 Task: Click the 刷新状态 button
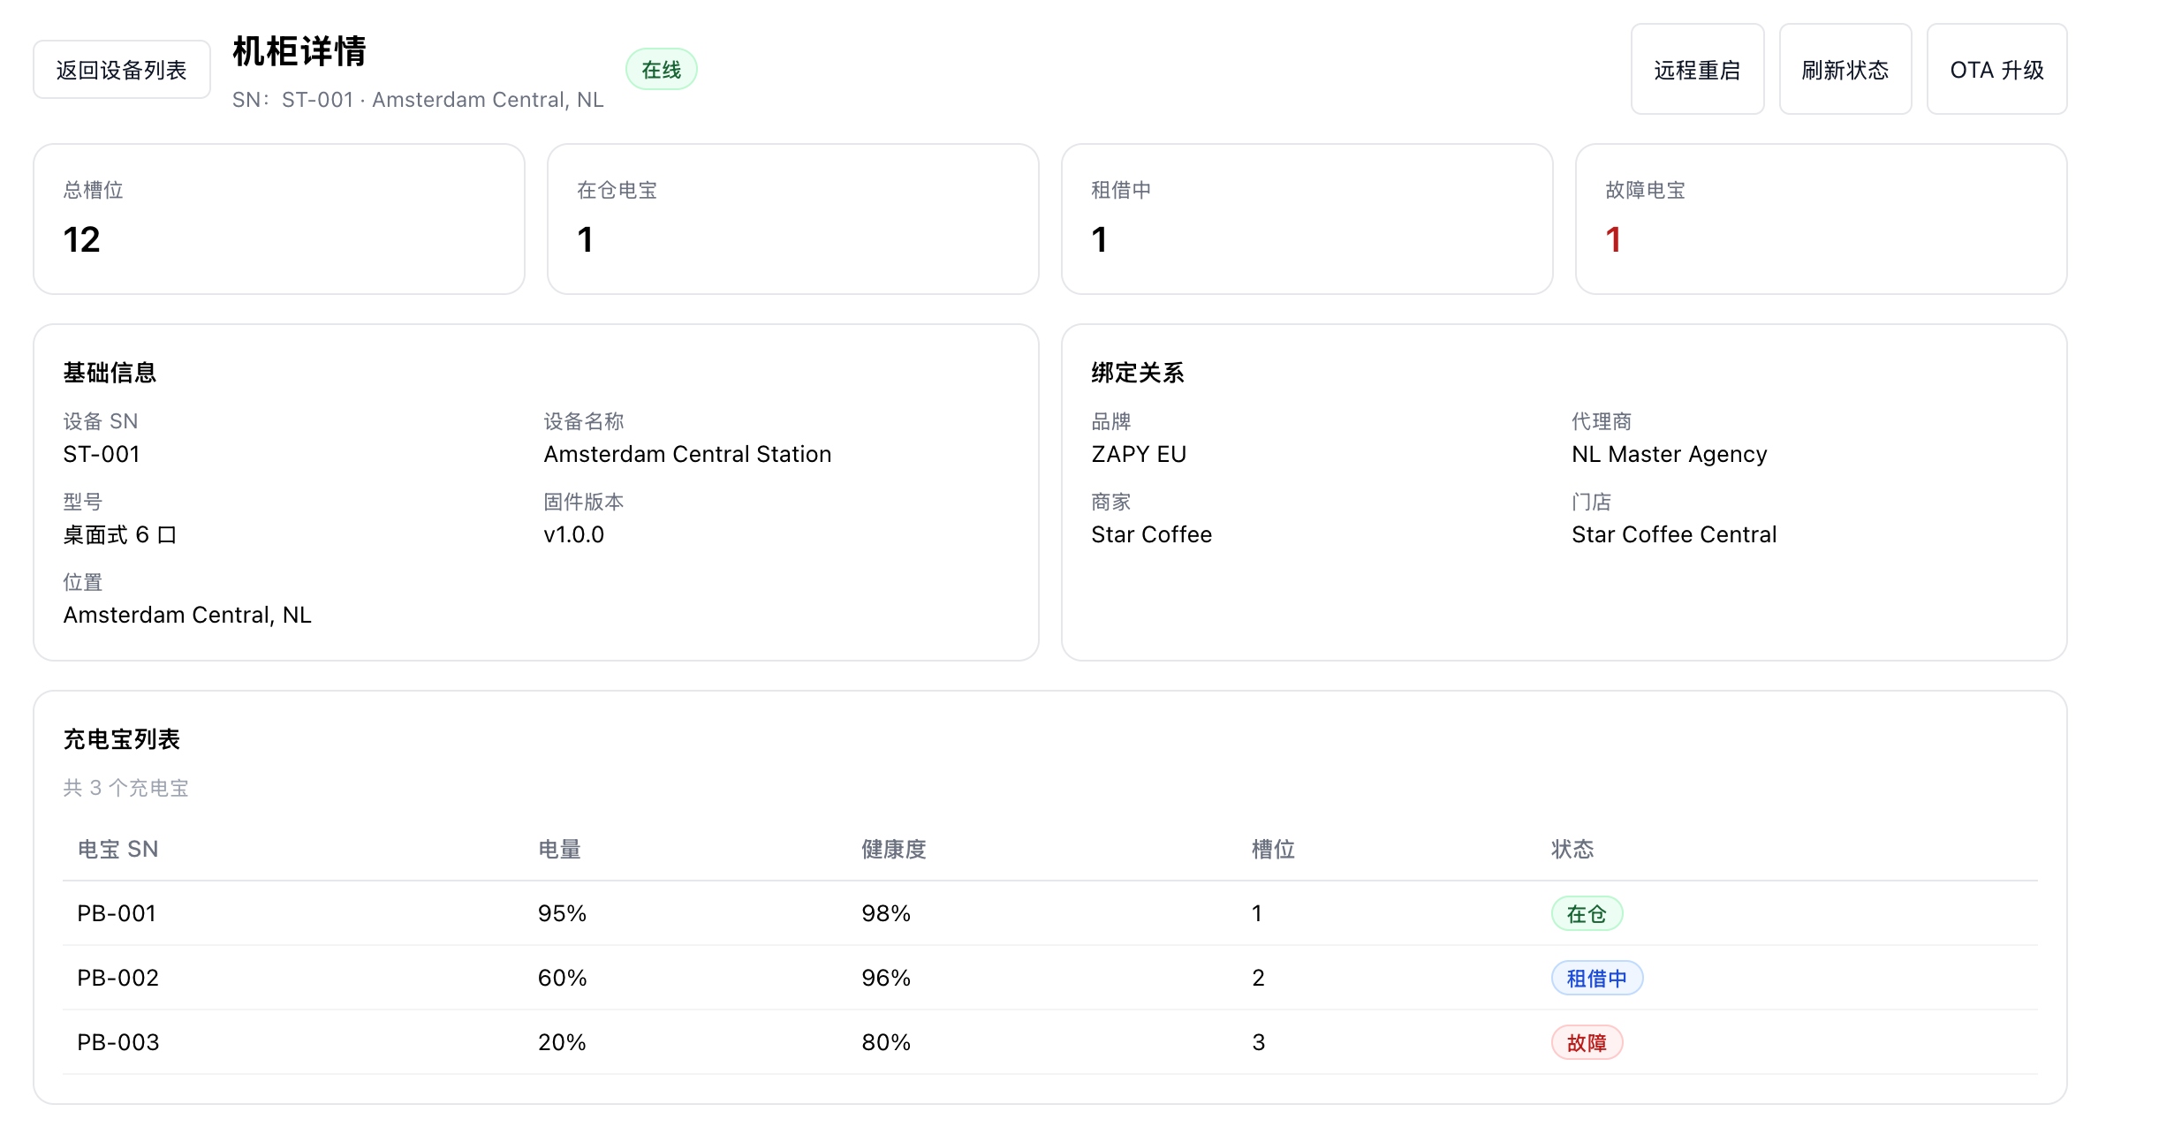pos(1845,69)
